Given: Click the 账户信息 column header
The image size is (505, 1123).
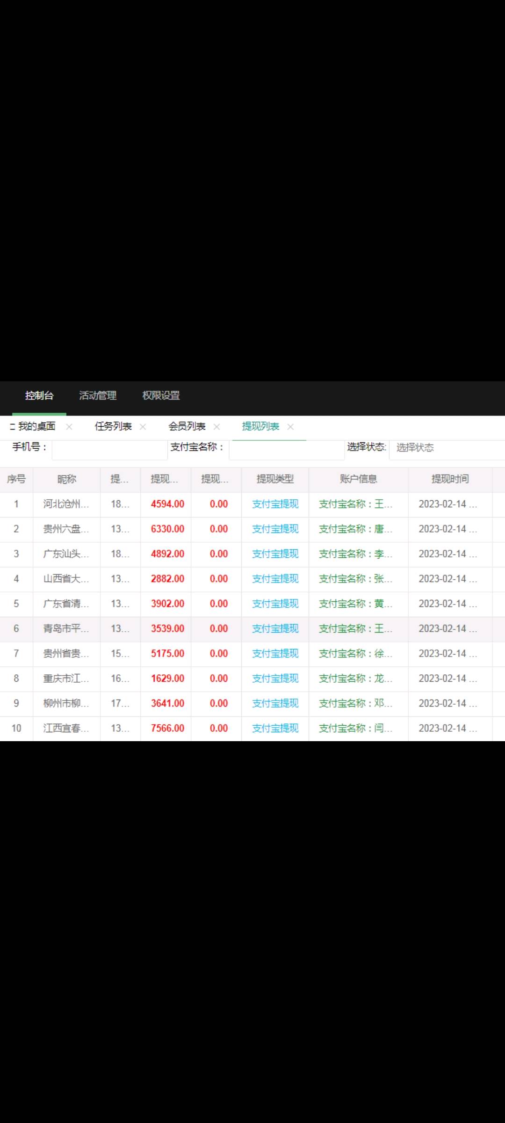Looking at the screenshot, I should [x=358, y=479].
